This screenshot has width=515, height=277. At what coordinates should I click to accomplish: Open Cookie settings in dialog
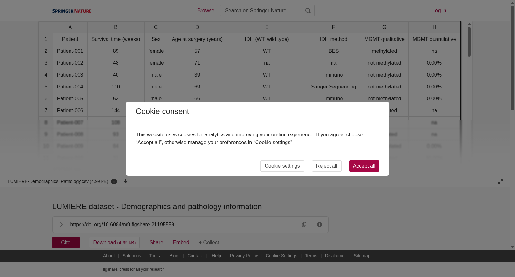click(x=282, y=166)
